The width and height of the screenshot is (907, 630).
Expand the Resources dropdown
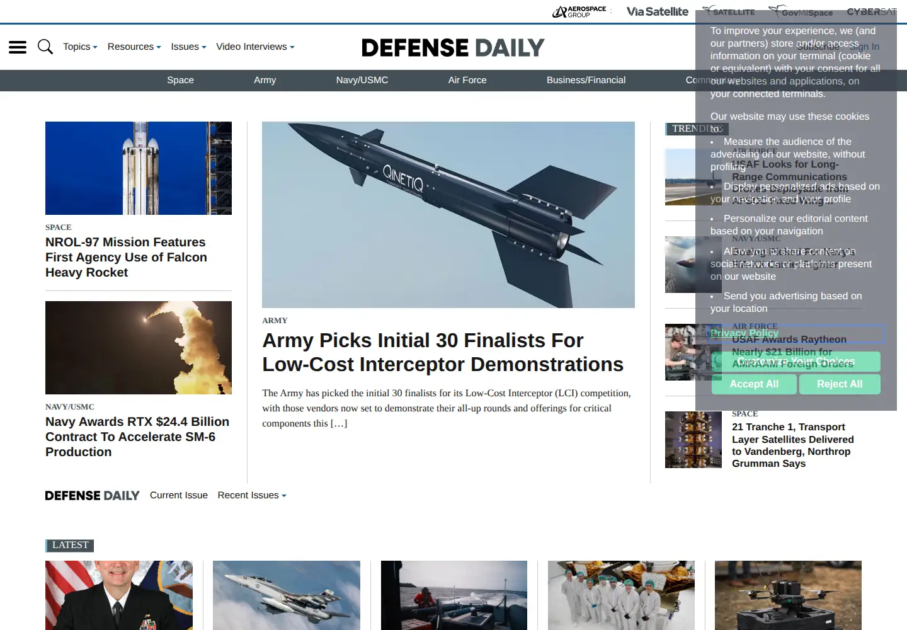[134, 47]
